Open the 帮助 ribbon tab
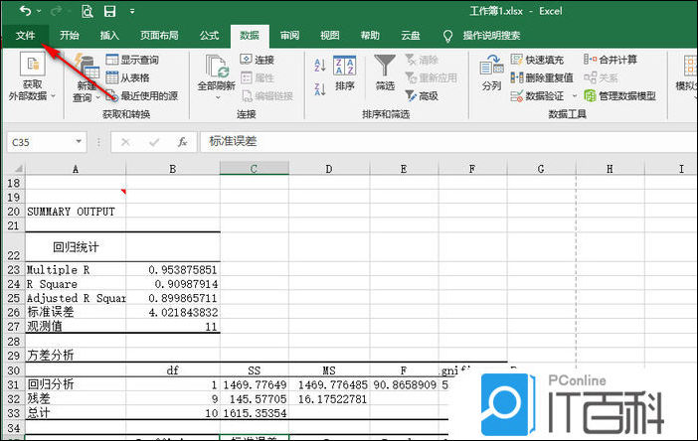This screenshot has width=698, height=441. coord(370,35)
